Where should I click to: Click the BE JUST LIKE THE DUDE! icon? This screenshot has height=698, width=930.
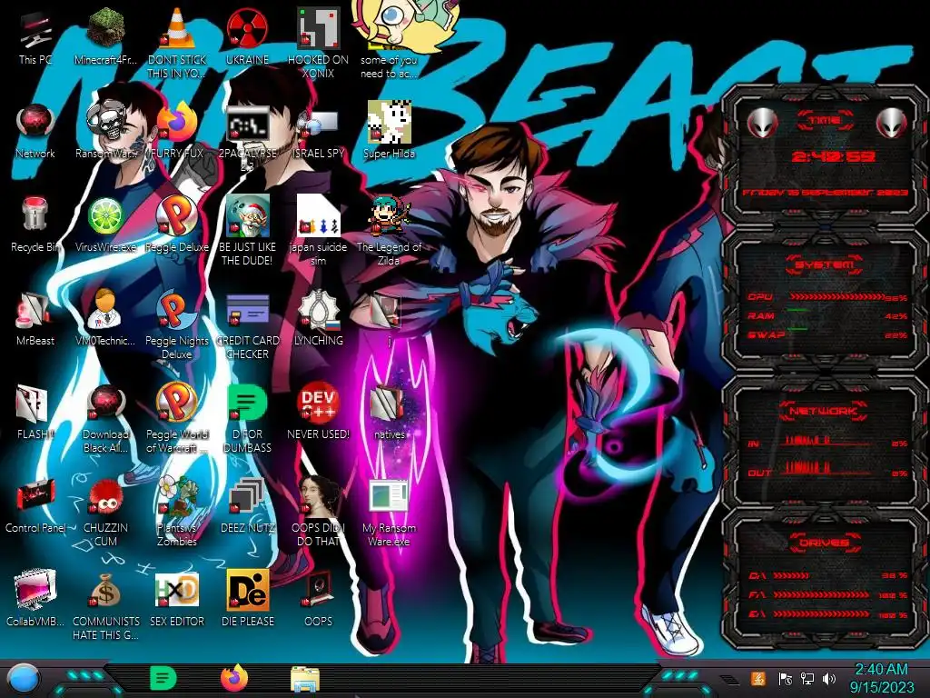click(x=247, y=232)
